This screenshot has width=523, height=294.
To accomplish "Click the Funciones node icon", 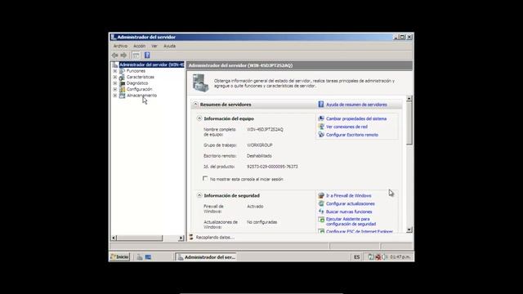I will coord(122,71).
